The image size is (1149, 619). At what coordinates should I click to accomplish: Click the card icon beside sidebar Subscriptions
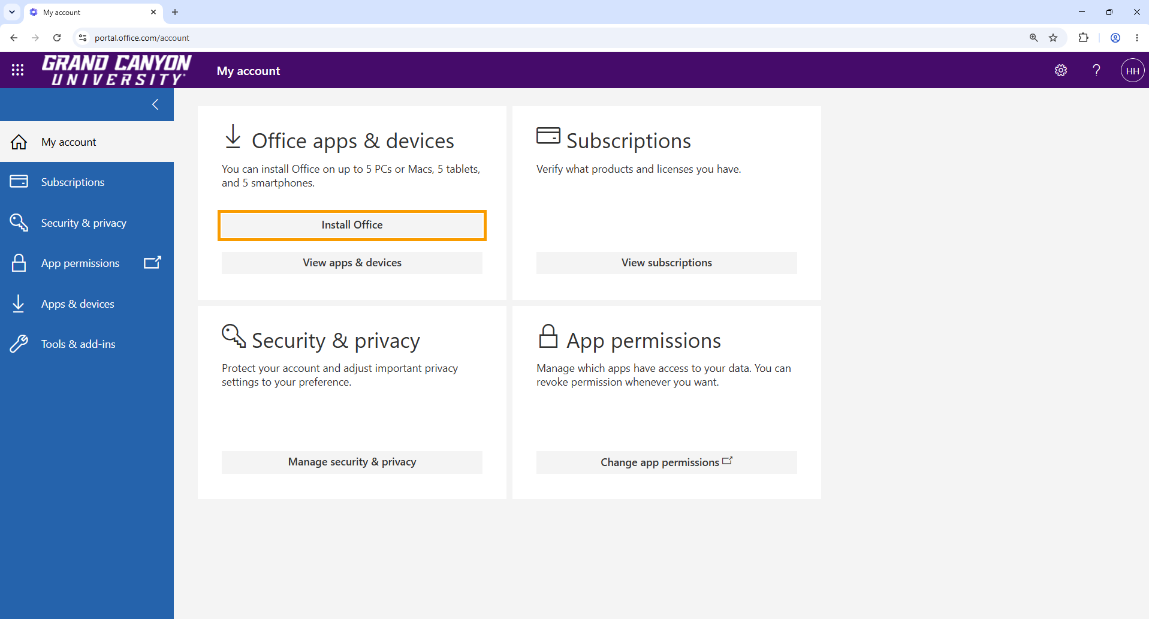19,181
